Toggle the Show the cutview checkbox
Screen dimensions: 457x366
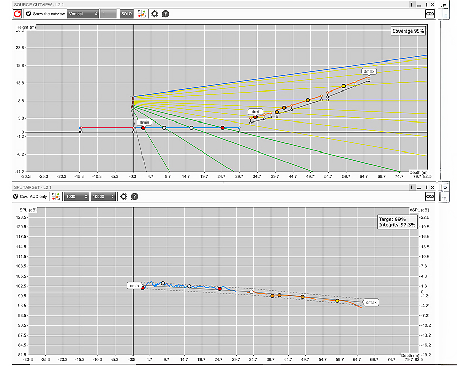click(29, 14)
